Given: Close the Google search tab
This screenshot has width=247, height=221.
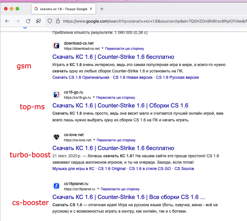Looking at the screenshot, I should coord(91,9).
